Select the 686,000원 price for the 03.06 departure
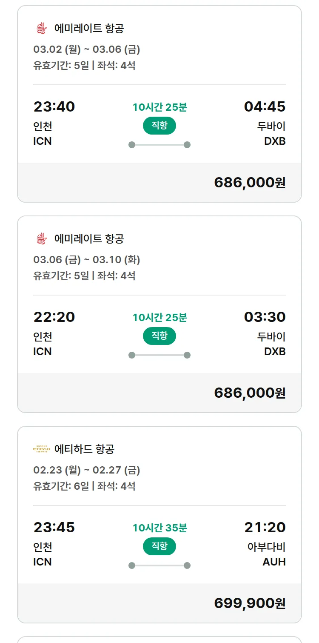319x643 pixels. click(250, 393)
